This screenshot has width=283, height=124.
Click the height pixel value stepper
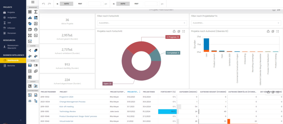(157, 4)
